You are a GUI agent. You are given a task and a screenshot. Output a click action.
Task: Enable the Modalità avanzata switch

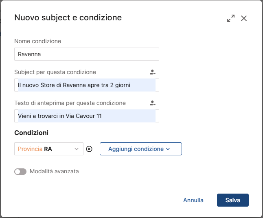(x=20, y=172)
